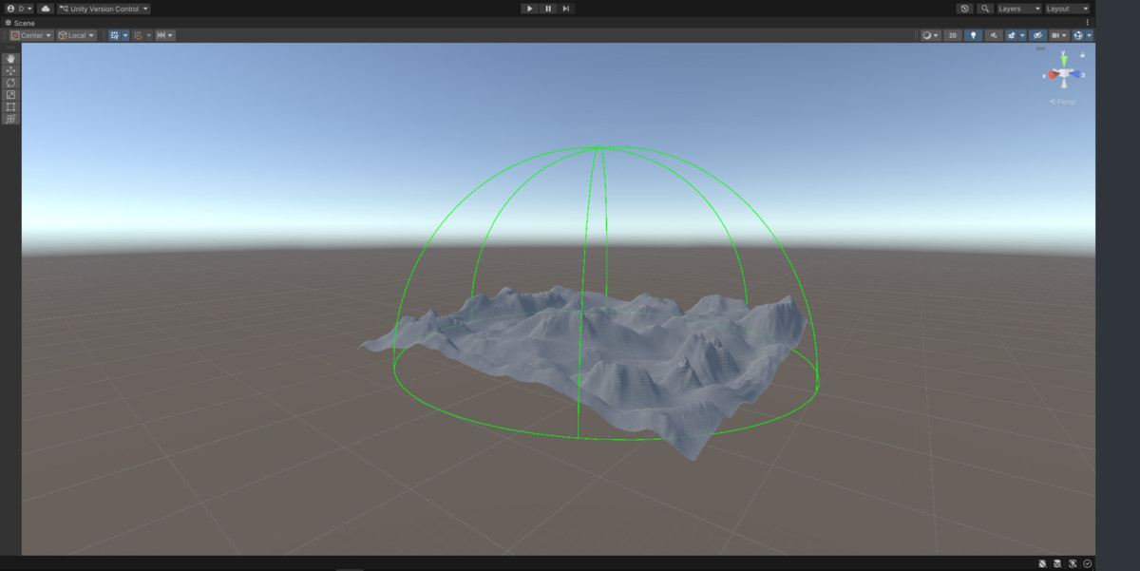Click the green Y axis cone of gizmo
The width and height of the screenshot is (1140, 571).
(1064, 60)
